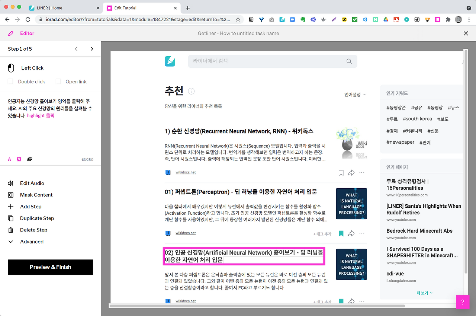This screenshot has width=476, height=316.
Task: Select the Edit Tutorial browser tab
Action: tap(142, 8)
